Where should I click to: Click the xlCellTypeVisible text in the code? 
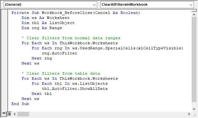point(160,48)
